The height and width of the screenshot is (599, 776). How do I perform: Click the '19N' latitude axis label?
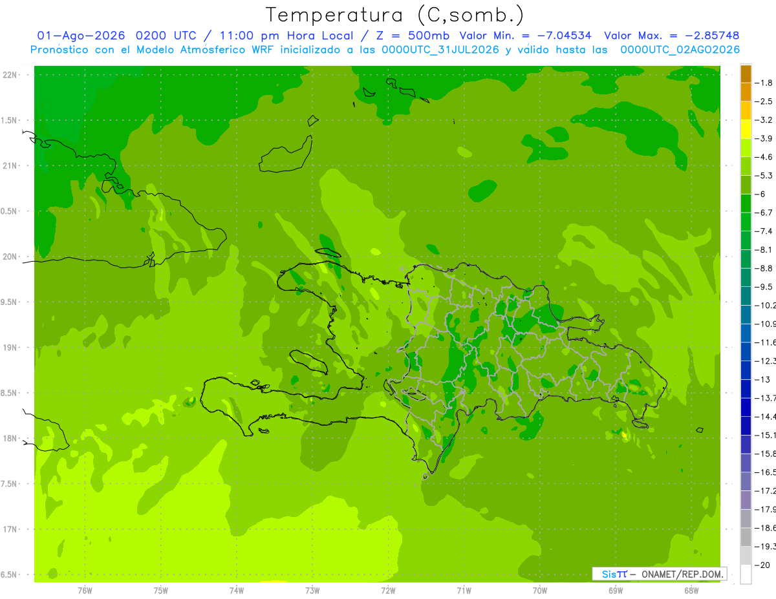click(9, 348)
